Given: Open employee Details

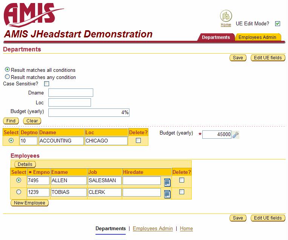Looking at the screenshot, I should point(25,164).
